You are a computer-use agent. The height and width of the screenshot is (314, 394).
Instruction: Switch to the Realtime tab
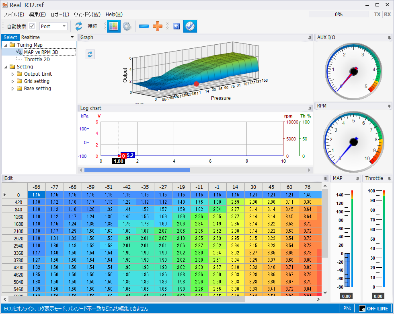31,37
